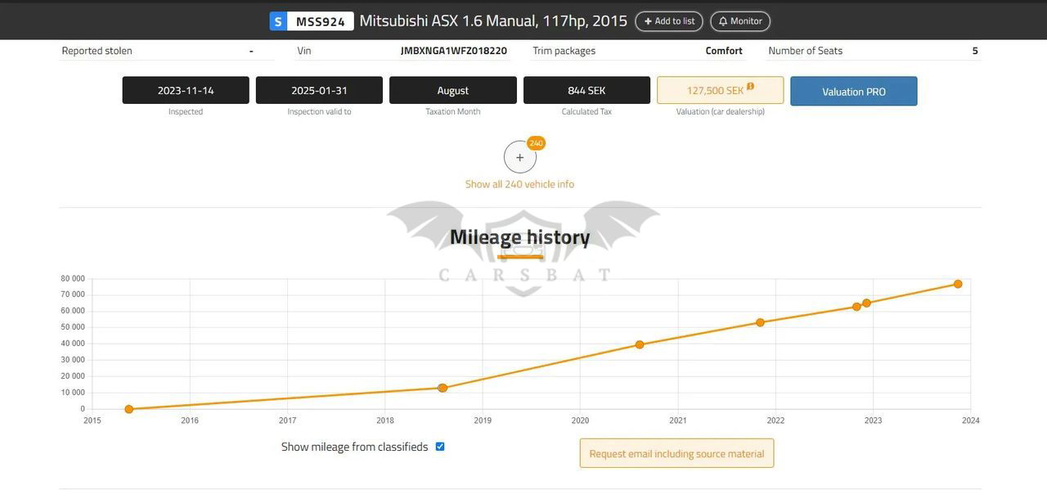The width and height of the screenshot is (1047, 499).
Task: Click the info icon beside 127,500 SEK
Action: coord(750,87)
